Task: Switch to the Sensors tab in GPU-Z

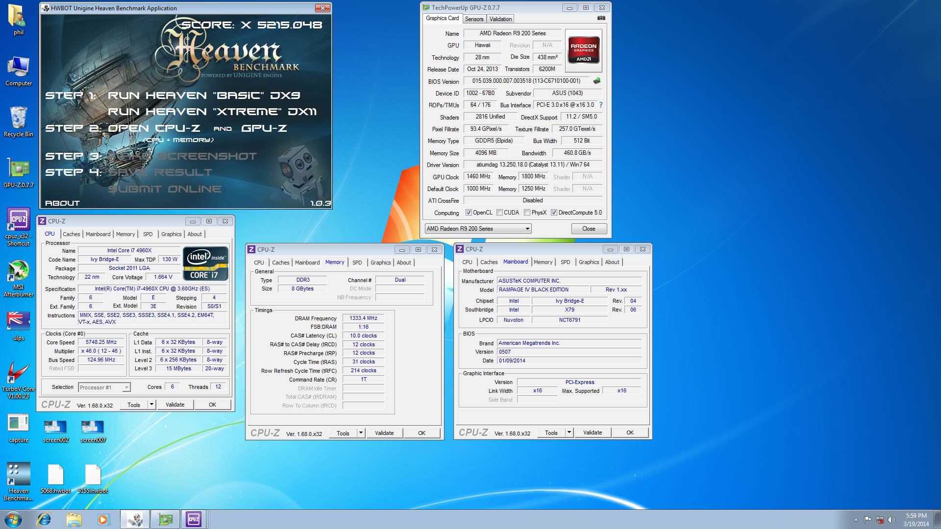Action: 474,19
